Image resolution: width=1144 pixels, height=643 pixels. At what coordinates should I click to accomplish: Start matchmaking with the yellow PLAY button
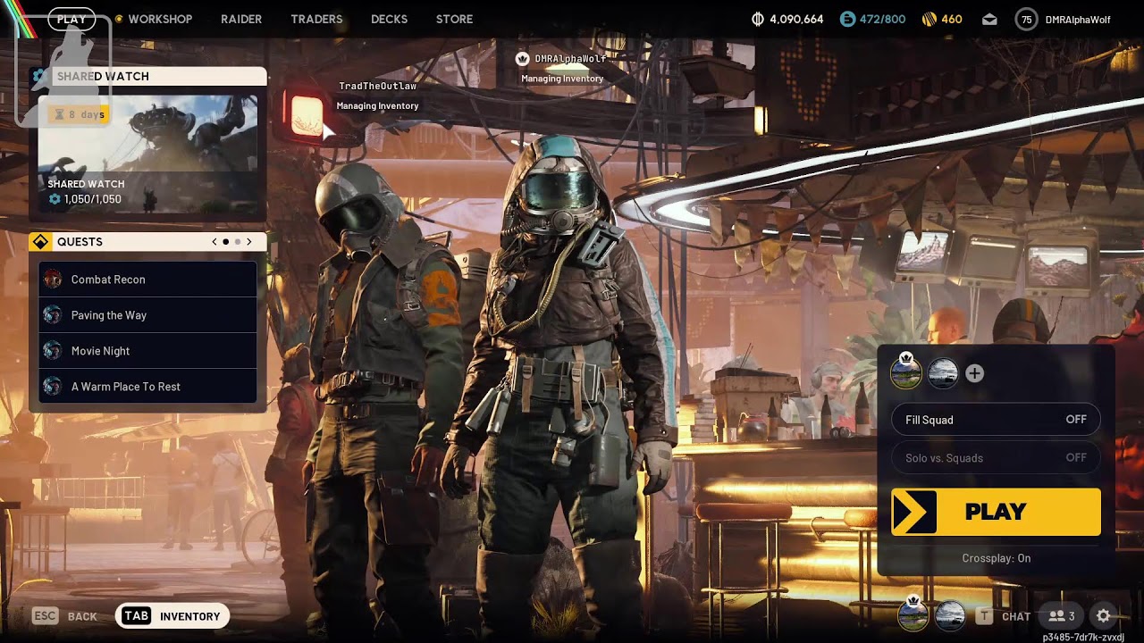[996, 512]
